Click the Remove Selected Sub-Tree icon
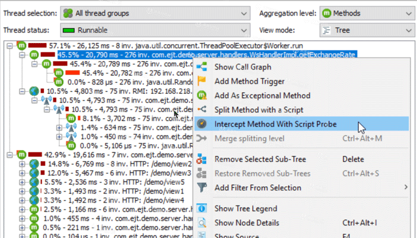The height and width of the screenshot is (238, 417). 203,159
